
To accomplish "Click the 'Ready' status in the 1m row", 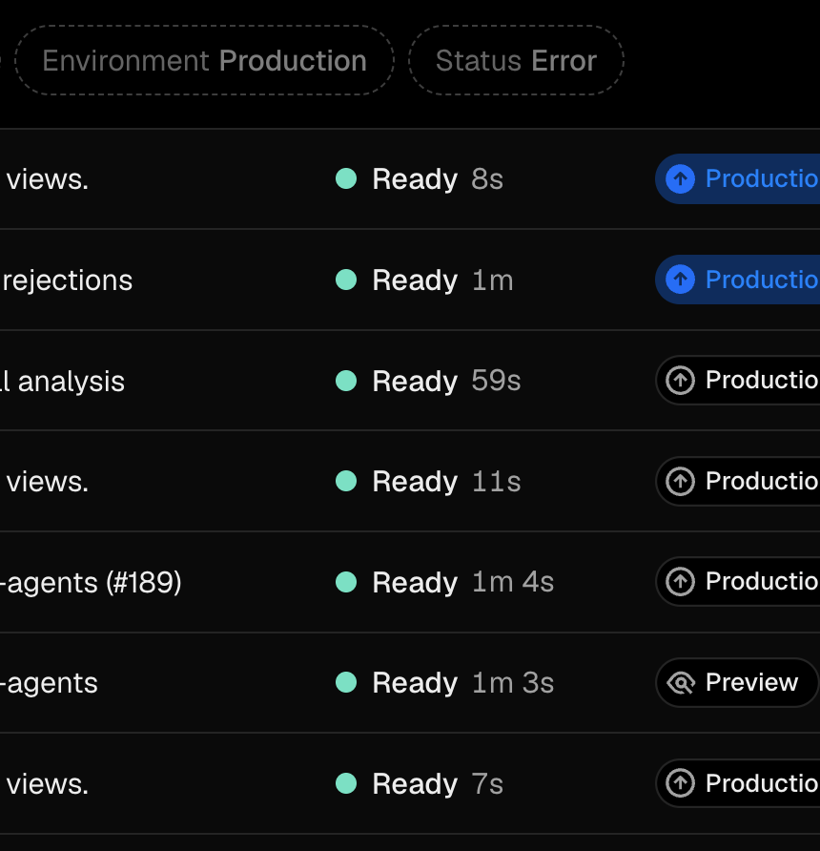I will (x=415, y=280).
